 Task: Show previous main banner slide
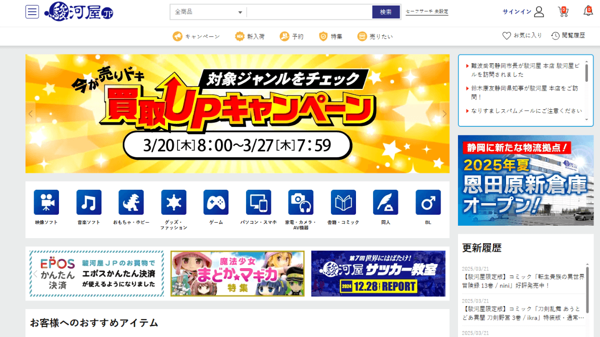pyautogui.click(x=30, y=114)
